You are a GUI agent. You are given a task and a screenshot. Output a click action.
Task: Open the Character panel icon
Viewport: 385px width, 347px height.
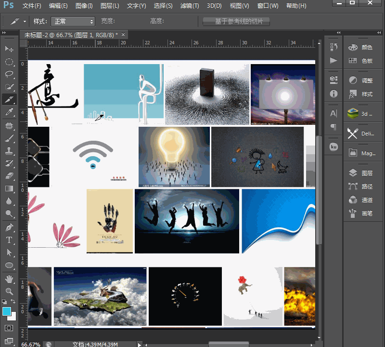334,113
